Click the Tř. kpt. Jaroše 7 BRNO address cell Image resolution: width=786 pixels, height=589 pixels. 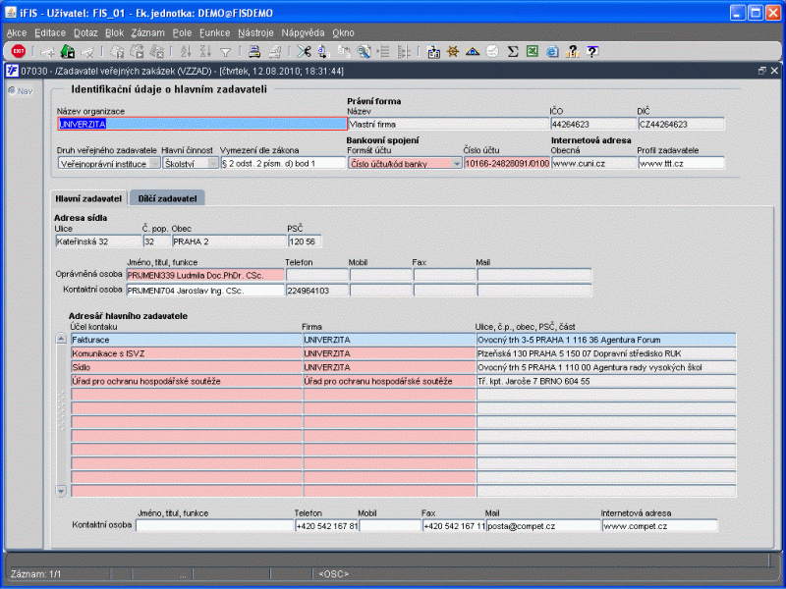click(x=606, y=381)
